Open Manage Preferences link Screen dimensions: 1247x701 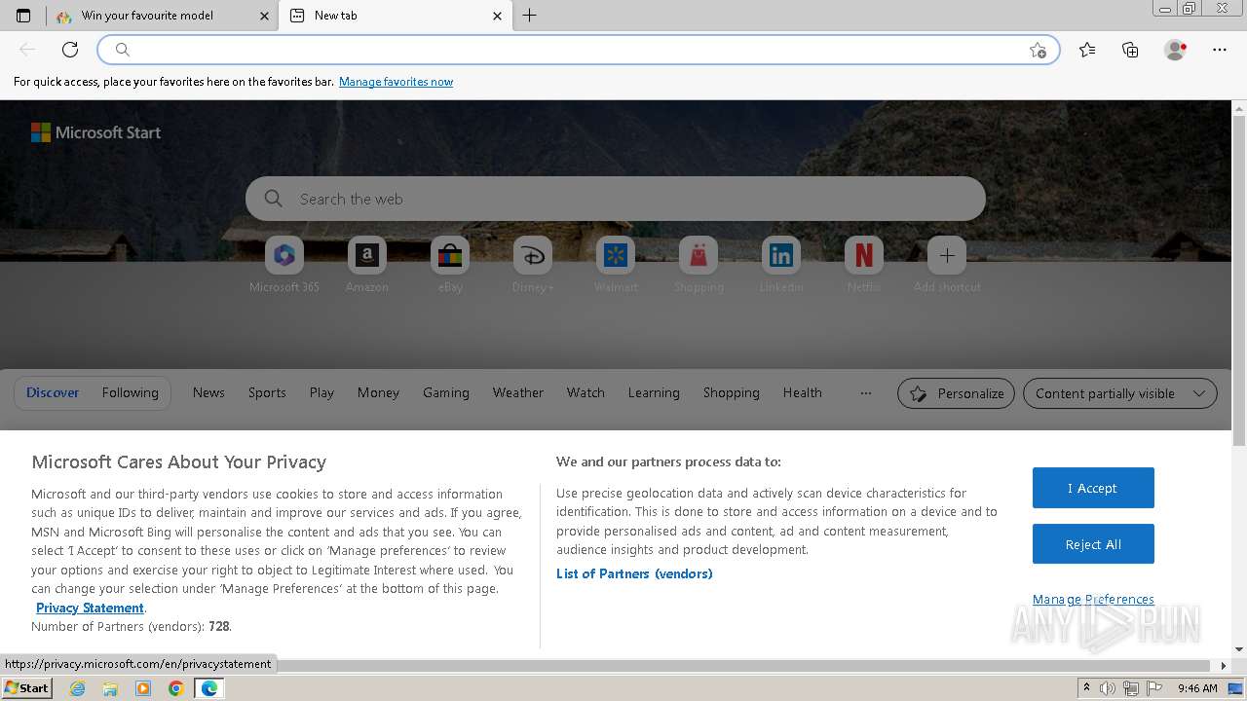coord(1093,599)
